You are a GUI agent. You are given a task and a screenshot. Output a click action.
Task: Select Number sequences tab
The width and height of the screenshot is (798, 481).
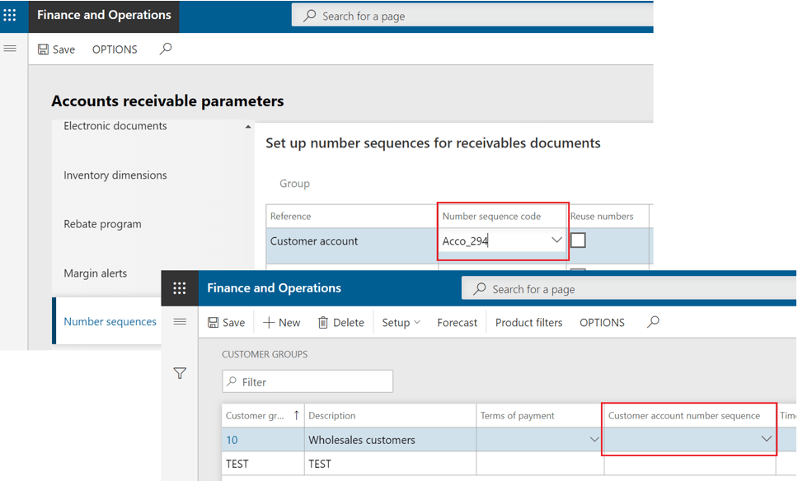point(110,322)
